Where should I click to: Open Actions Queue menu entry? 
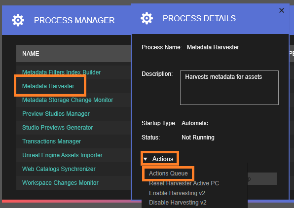pos(168,173)
